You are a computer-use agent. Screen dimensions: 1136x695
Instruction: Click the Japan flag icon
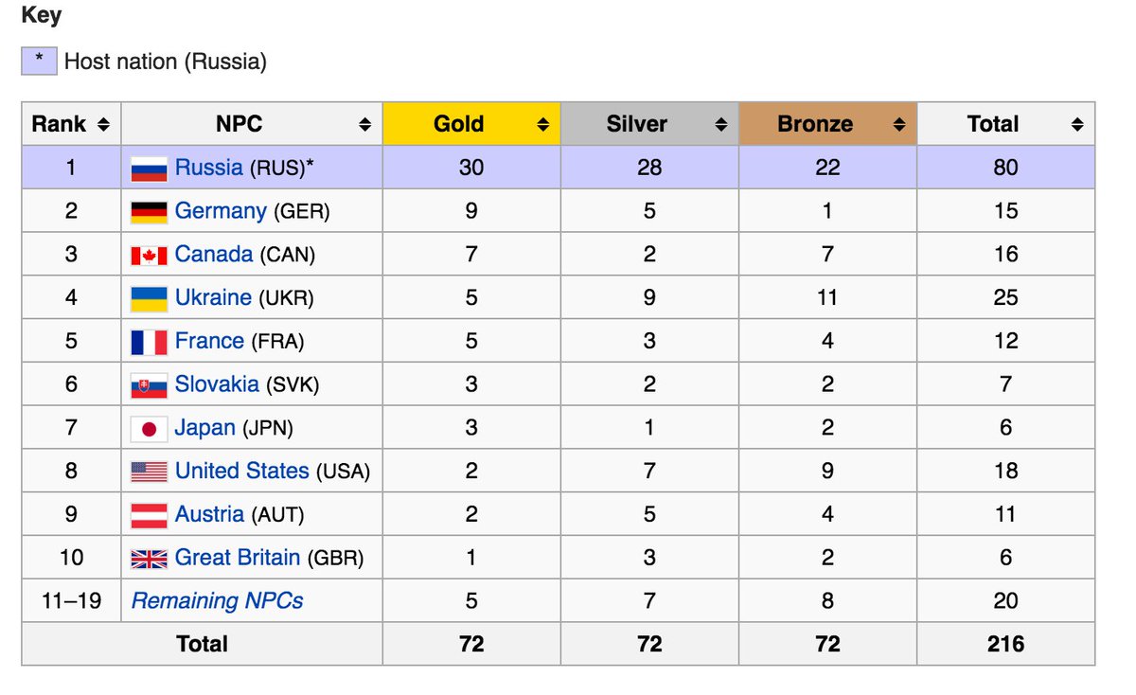[x=149, y=429]
